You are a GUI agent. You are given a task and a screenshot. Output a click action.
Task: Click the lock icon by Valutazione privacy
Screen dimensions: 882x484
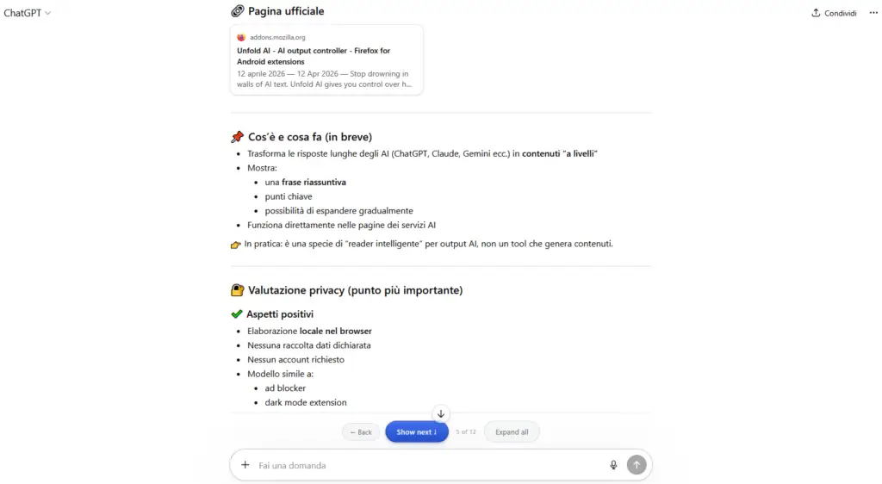point(238,290)
